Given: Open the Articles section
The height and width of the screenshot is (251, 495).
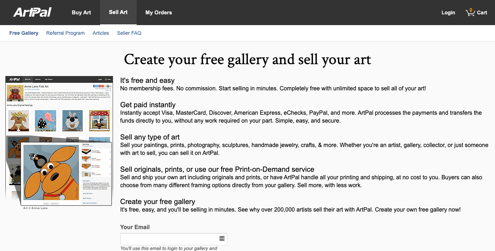Looking at the screenshot, I should click(101, 33).
